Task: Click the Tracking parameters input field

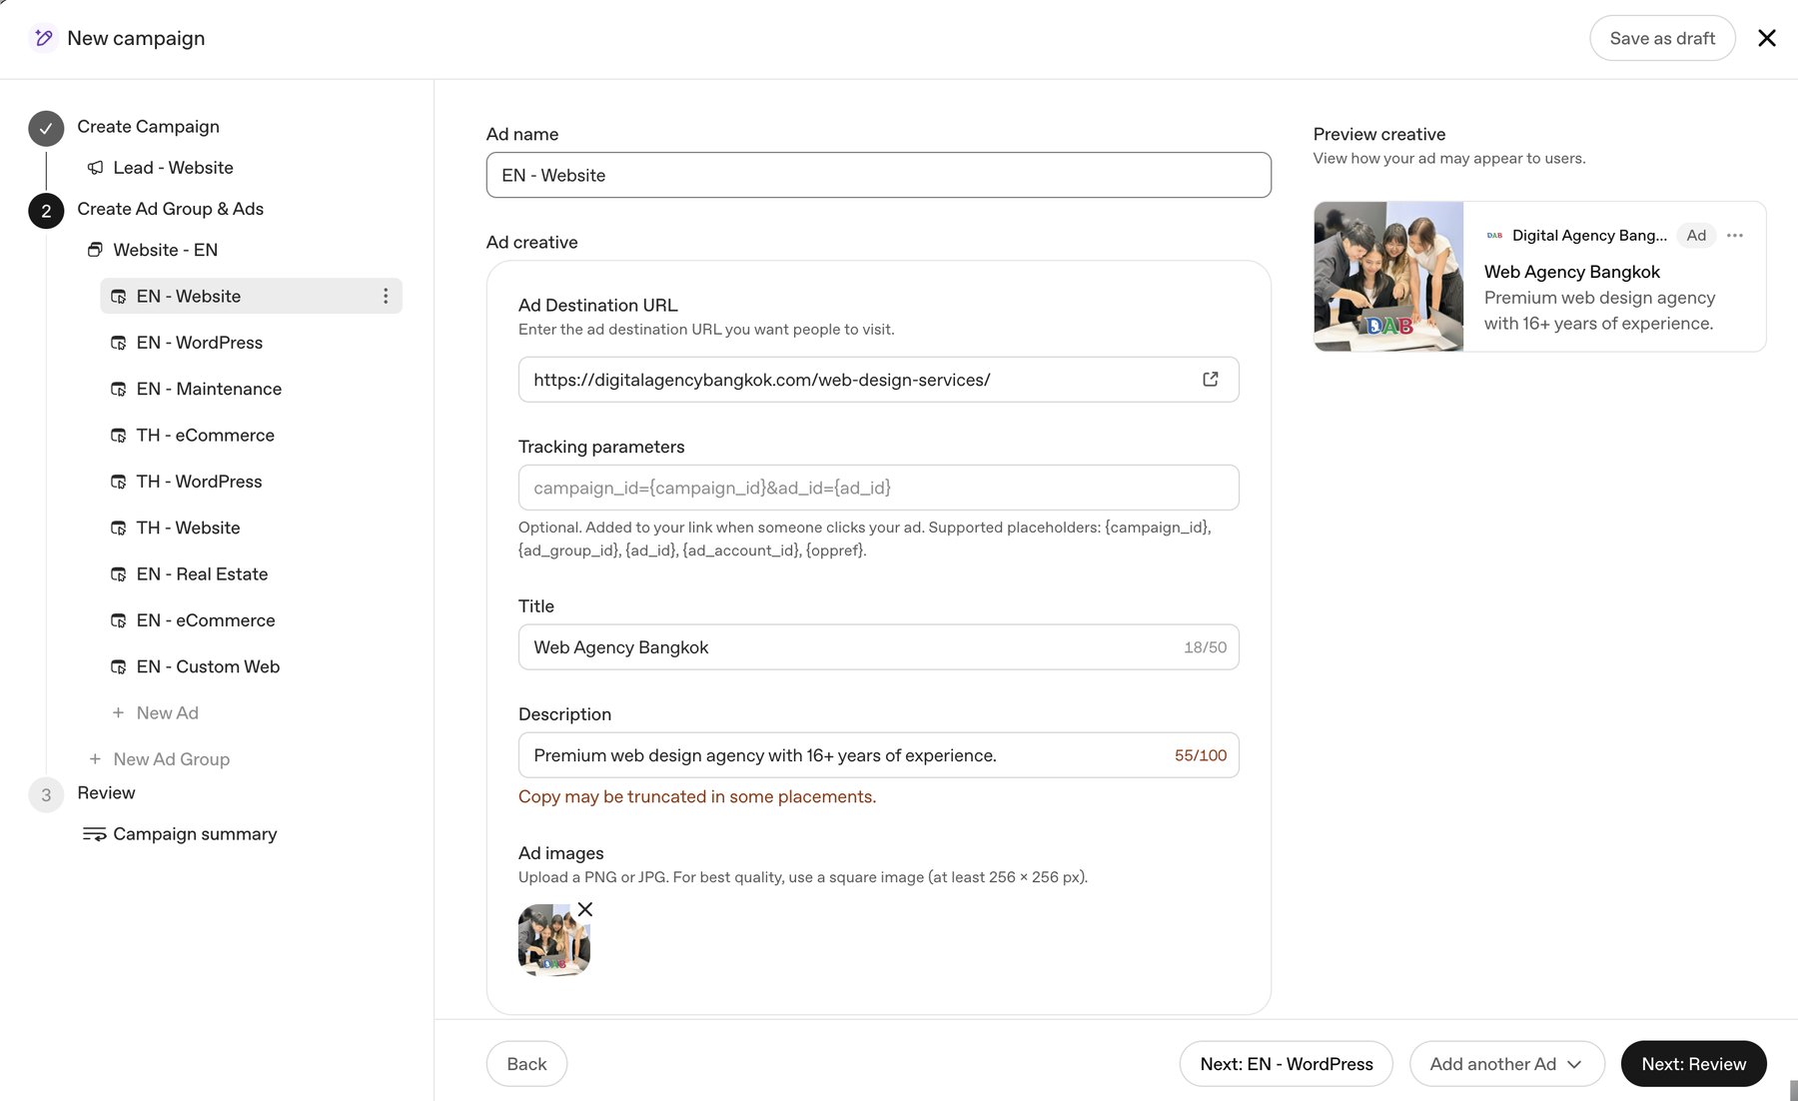Action: (x=878, y=488)
